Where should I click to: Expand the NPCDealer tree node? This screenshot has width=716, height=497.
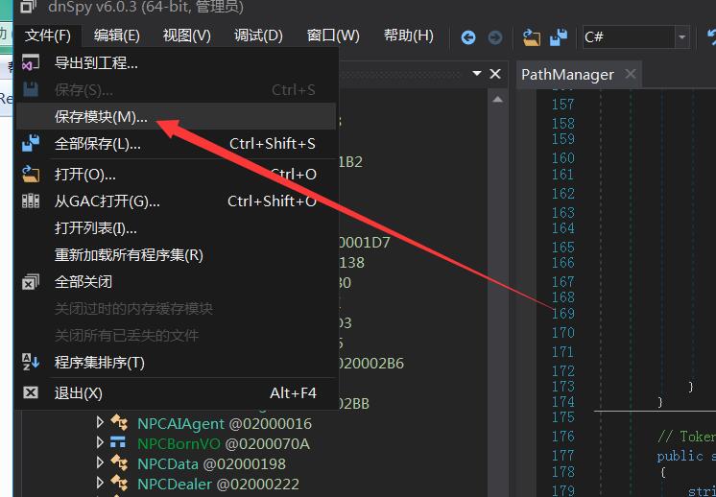(x=100, y=484)
